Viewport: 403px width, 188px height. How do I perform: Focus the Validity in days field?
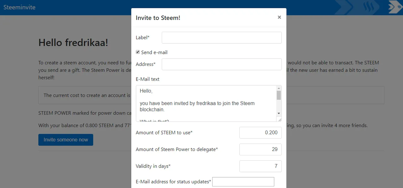[260, 166]
